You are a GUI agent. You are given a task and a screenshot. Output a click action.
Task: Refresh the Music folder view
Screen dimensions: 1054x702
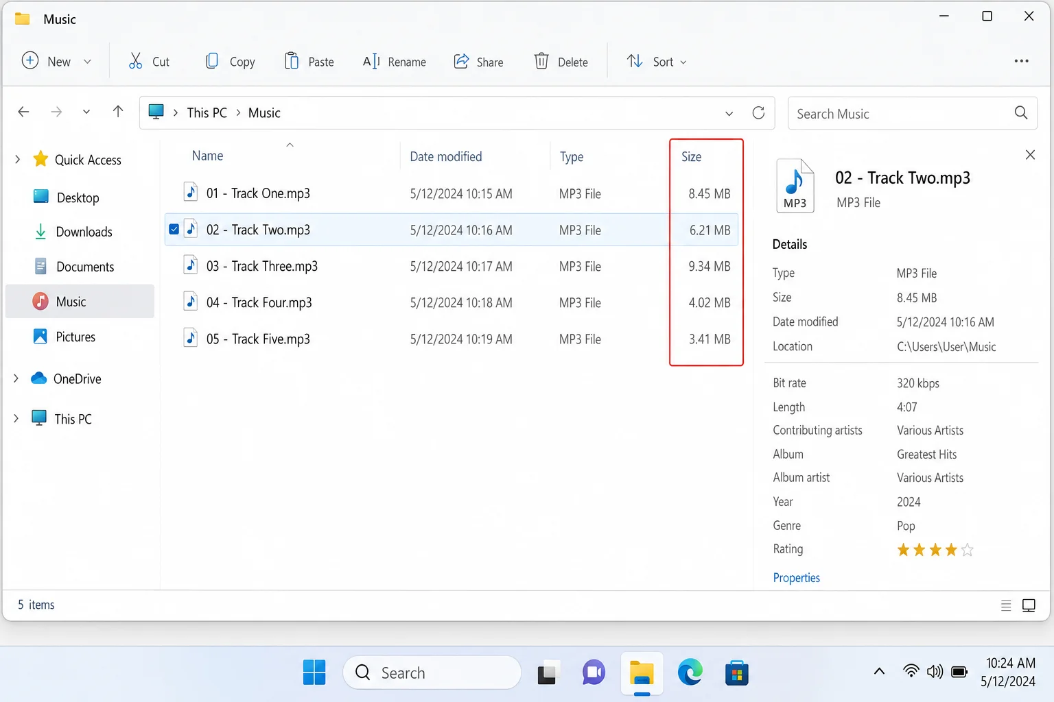coord(758,112)
